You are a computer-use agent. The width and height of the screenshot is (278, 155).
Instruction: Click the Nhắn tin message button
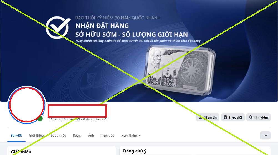(x=208, y=117)
